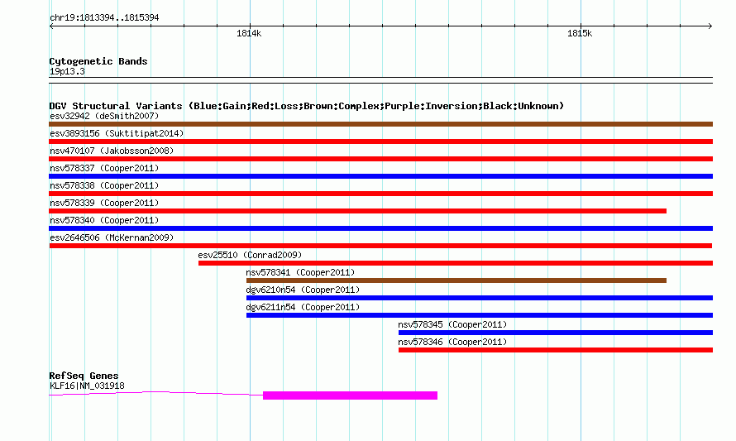
Task: Select the dgv6211n54 (Cooper2011) label
Action: pos(303,307)
